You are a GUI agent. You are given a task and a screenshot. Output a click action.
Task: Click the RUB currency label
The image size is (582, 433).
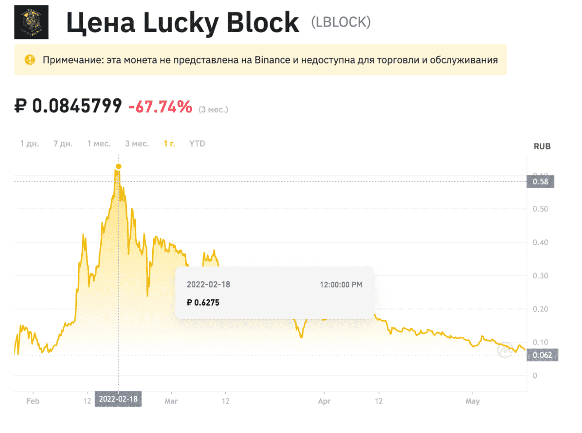click(x=542, y=146)
